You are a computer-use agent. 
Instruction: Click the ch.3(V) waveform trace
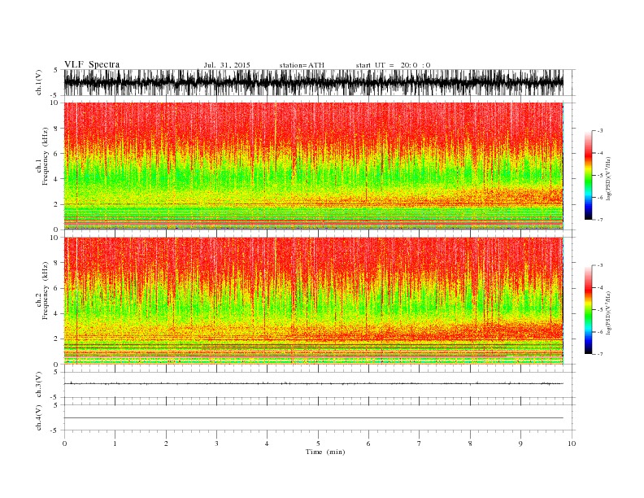313,383
